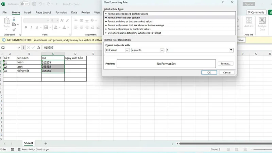The height and width of the screenshot is (153, 272).
Task: Switch to the Insert ribbon tab
Action: tap(28, 12)
